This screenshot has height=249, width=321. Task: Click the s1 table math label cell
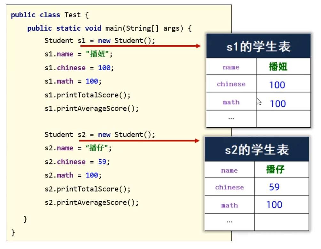coord(231,102)
